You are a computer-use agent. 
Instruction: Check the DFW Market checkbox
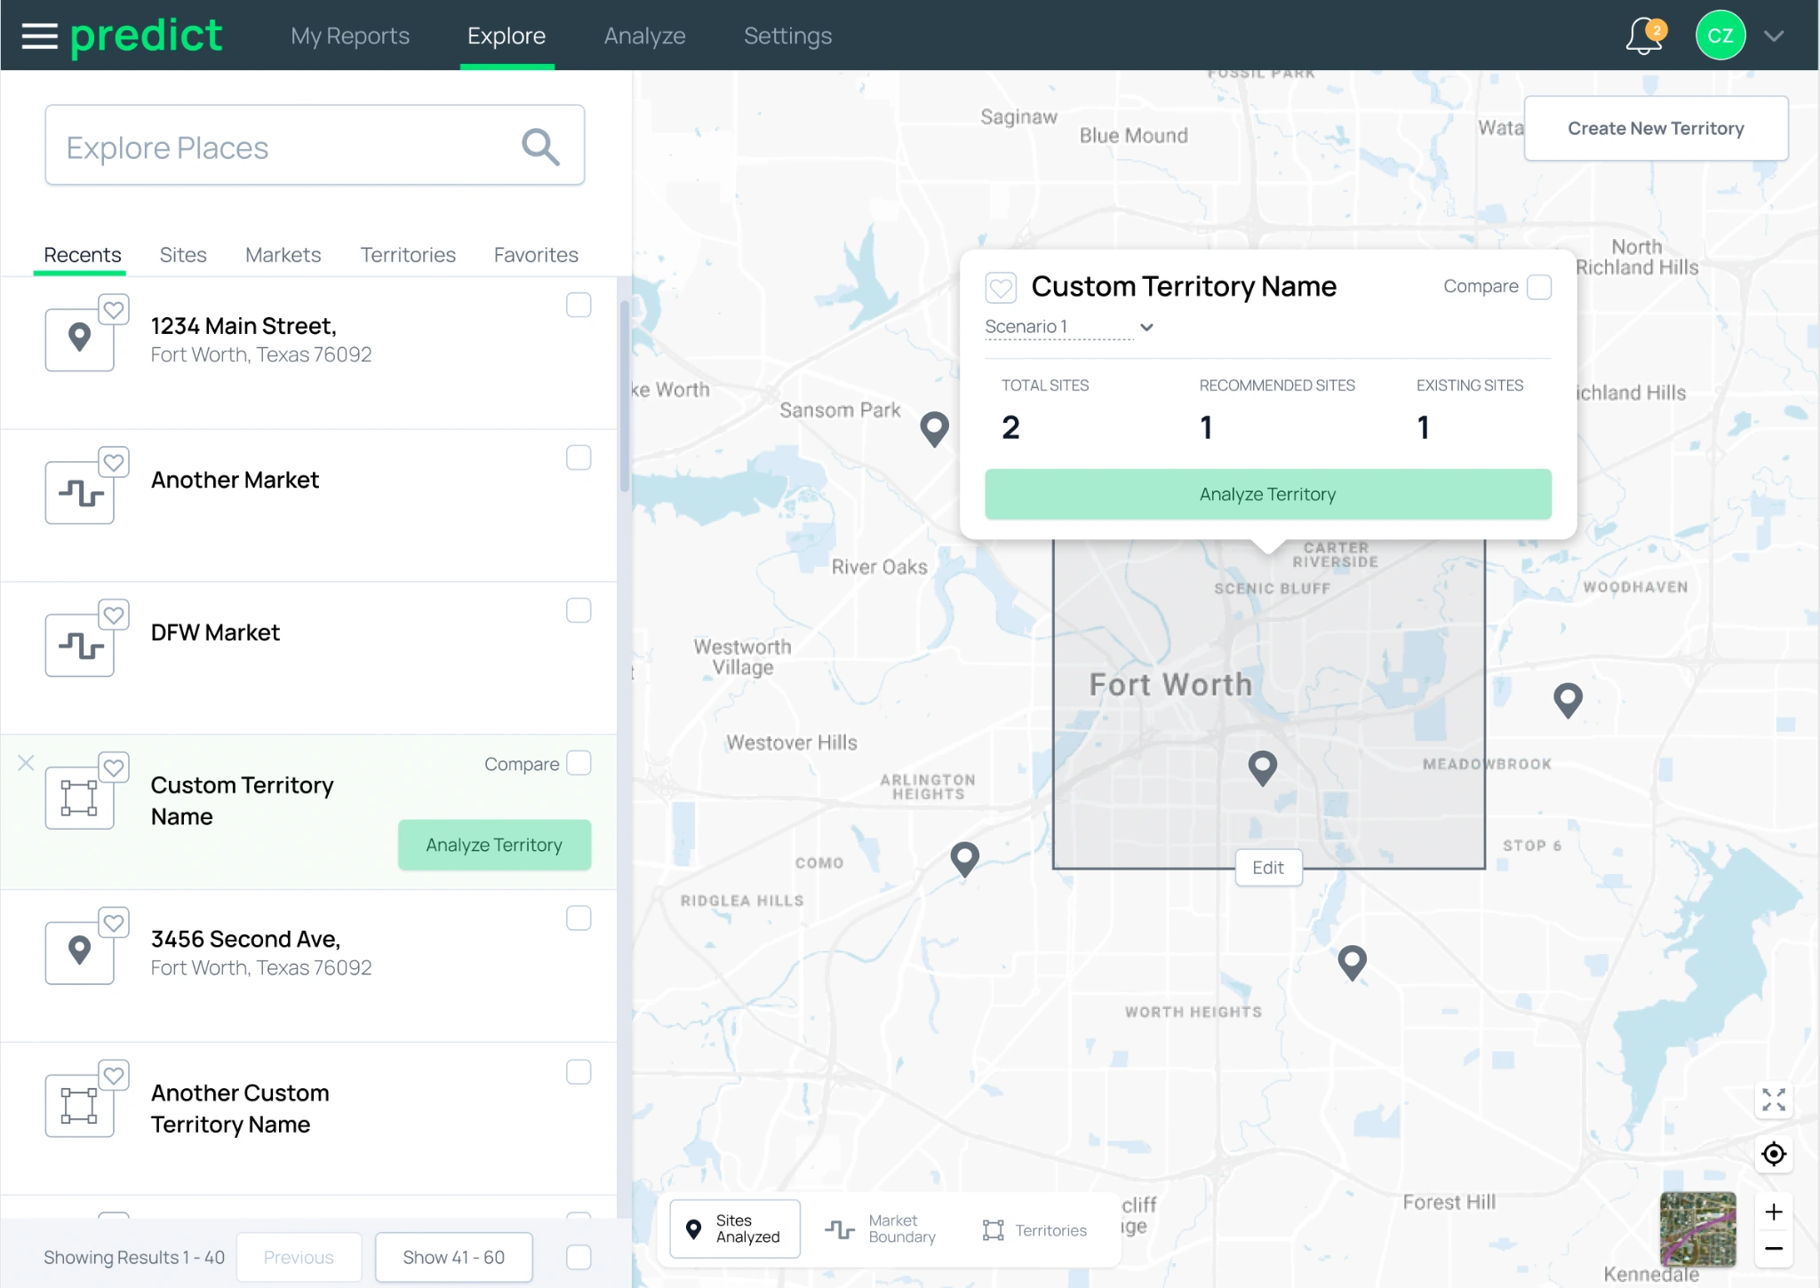[x=579, y=610]
